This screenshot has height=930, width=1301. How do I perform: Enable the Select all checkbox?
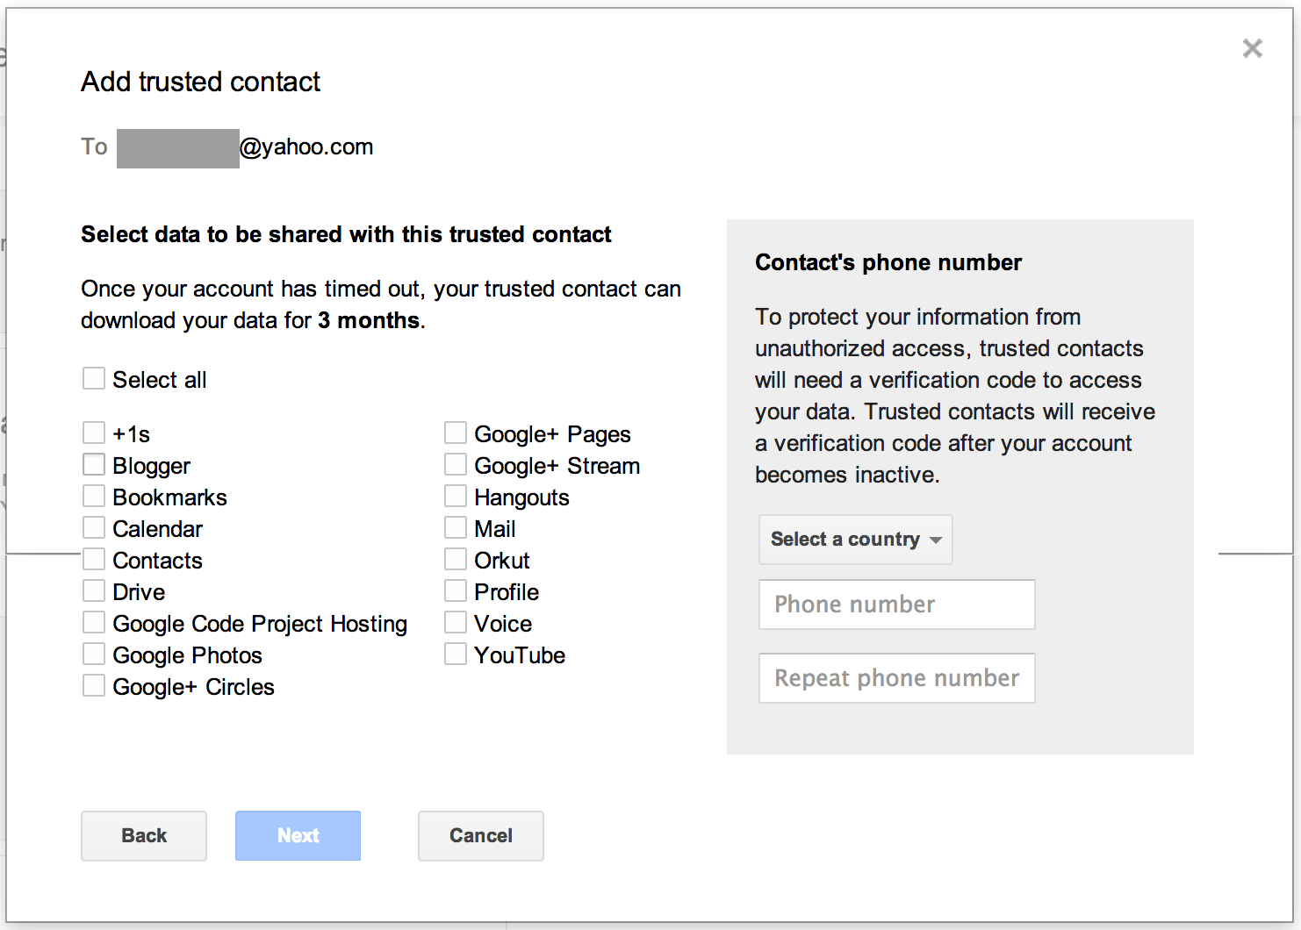pyautogui.click(x=94, y=378)
